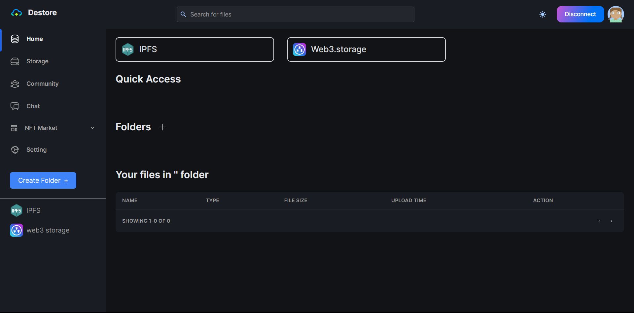The width and height of the screenshot is (634, 313).
Task: Add new folder with plus icon
Action: click(x=163, y=127)
